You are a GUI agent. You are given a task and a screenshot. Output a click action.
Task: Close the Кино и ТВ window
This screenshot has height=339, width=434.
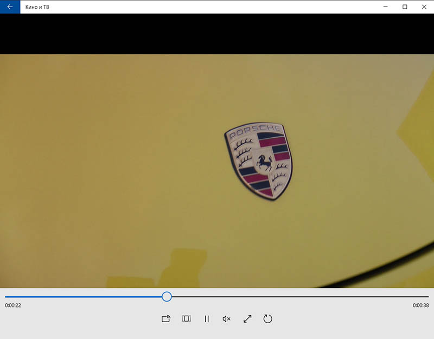click(424, 7)
